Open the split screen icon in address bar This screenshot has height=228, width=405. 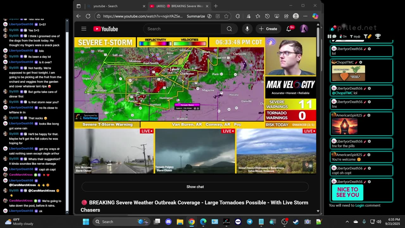click(218, 16)
